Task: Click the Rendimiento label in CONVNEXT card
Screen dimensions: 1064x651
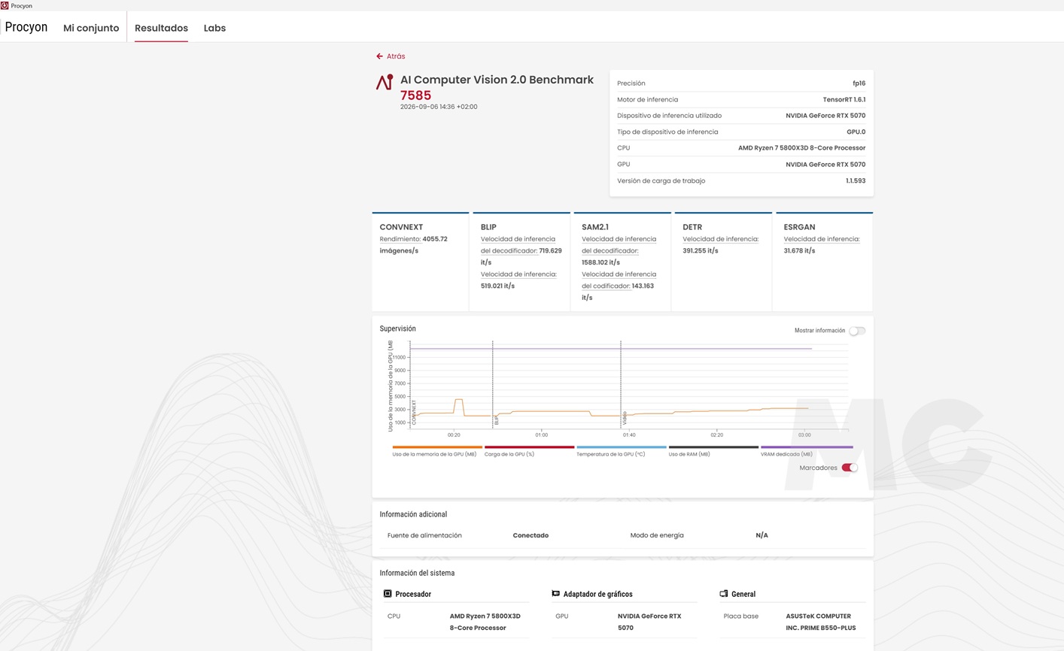Action: 400,239
